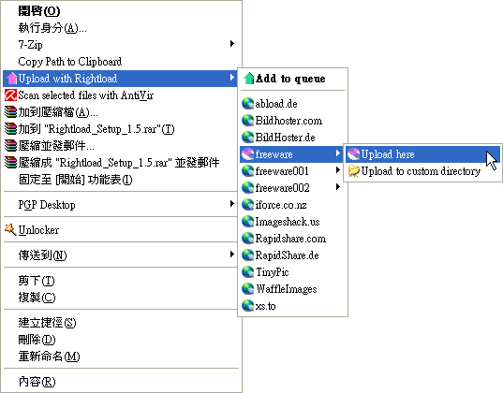Select Copy Path to Clipboard
The height and width of the screenshot is (393, 503).
pyautogui.click(x=121, y=62)
